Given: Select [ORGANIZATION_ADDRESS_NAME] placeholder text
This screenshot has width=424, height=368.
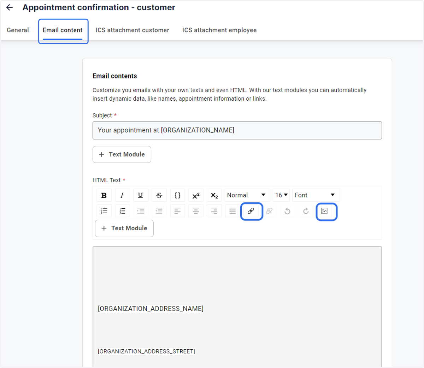Looking at the screenshot, I should tap(151, 309).
